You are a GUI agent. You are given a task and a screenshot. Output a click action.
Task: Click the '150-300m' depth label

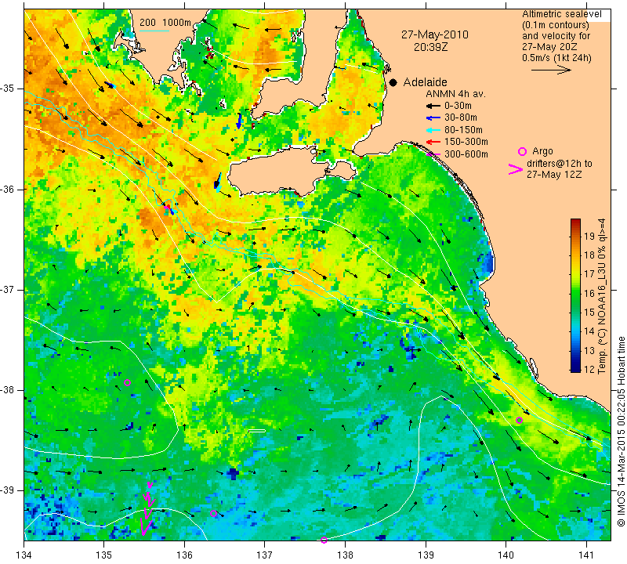pos(466,142)
